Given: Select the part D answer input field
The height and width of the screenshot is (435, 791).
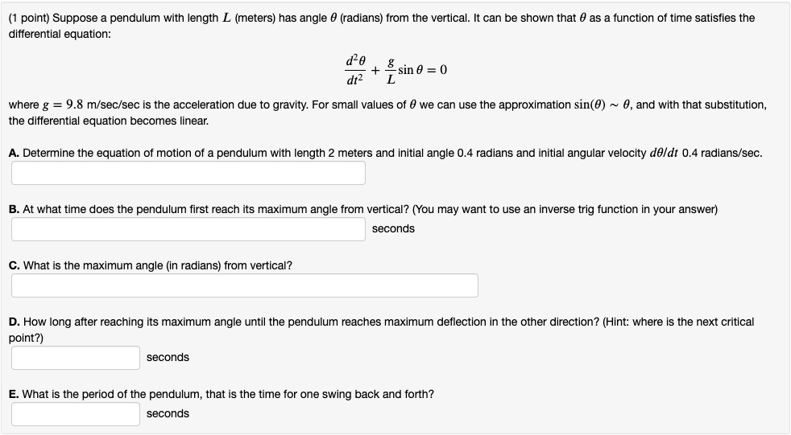Looking at the screenshot, I should click(76, 358).
